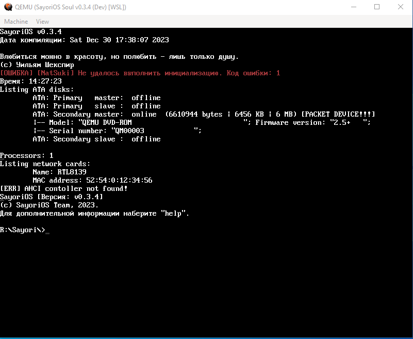Image resolution: width=413 pixels, height=339 pixels.
Task: Click 'Listing ATA disks:' line
Action: pyautogui.click(x=37, y=90)
